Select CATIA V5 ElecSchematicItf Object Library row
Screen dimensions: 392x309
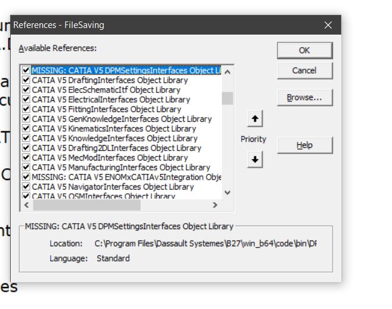pyautogui.click(x=106, y=90)
